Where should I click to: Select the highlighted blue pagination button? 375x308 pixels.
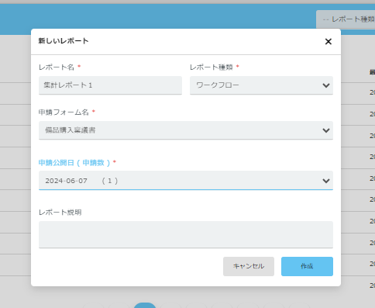click(x=145, y=306)
